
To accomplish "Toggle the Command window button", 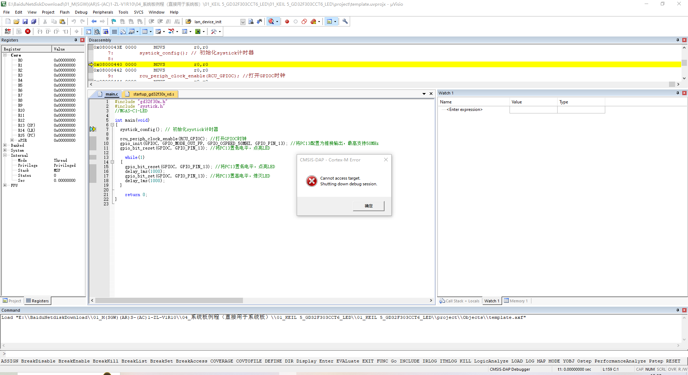I will click(x=89, y=31).
